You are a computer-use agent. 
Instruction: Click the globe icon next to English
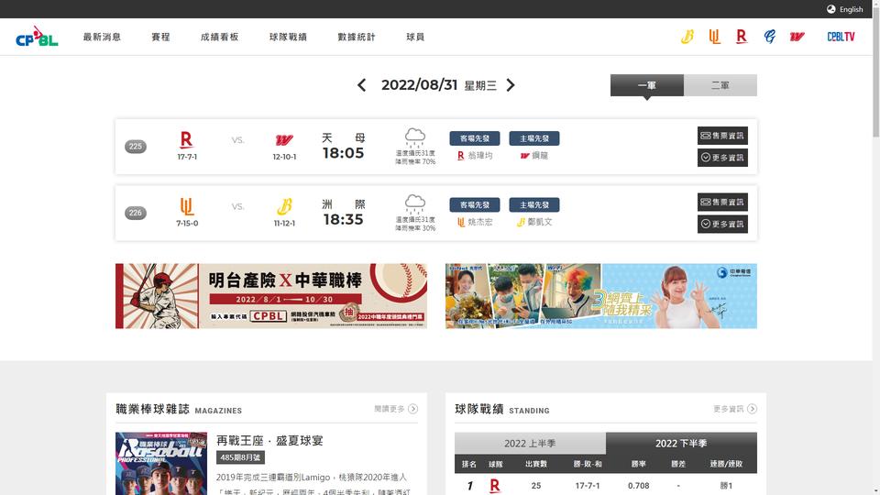(831, 9)
